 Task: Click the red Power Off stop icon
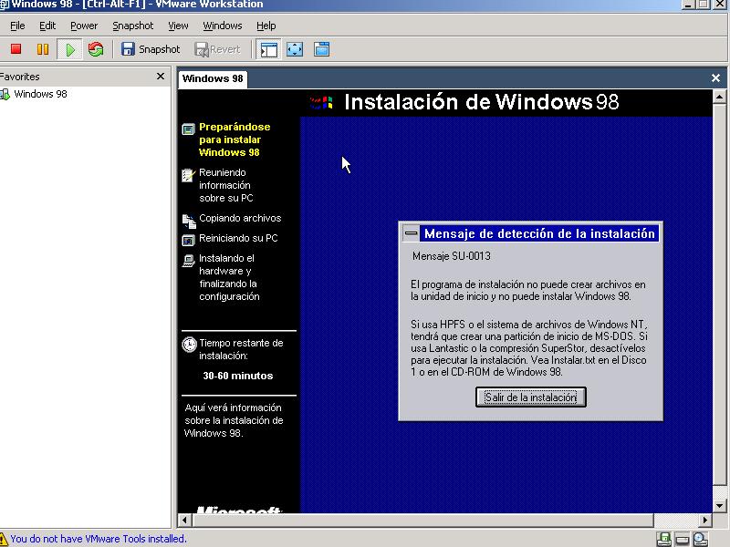tap(16, 49)
